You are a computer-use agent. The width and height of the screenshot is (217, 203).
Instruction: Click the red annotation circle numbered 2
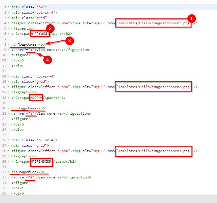pos(50,28)
